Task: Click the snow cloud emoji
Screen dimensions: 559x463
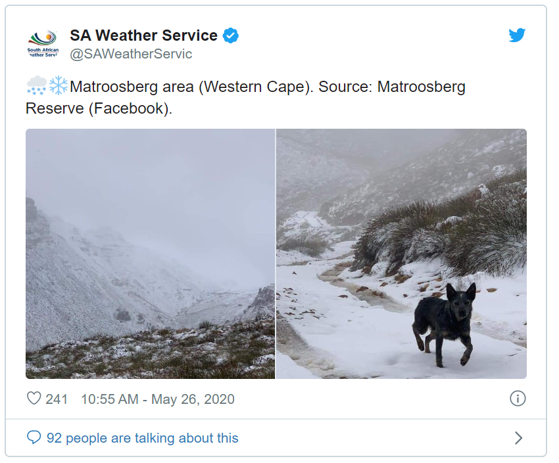Action: point(36,86)
